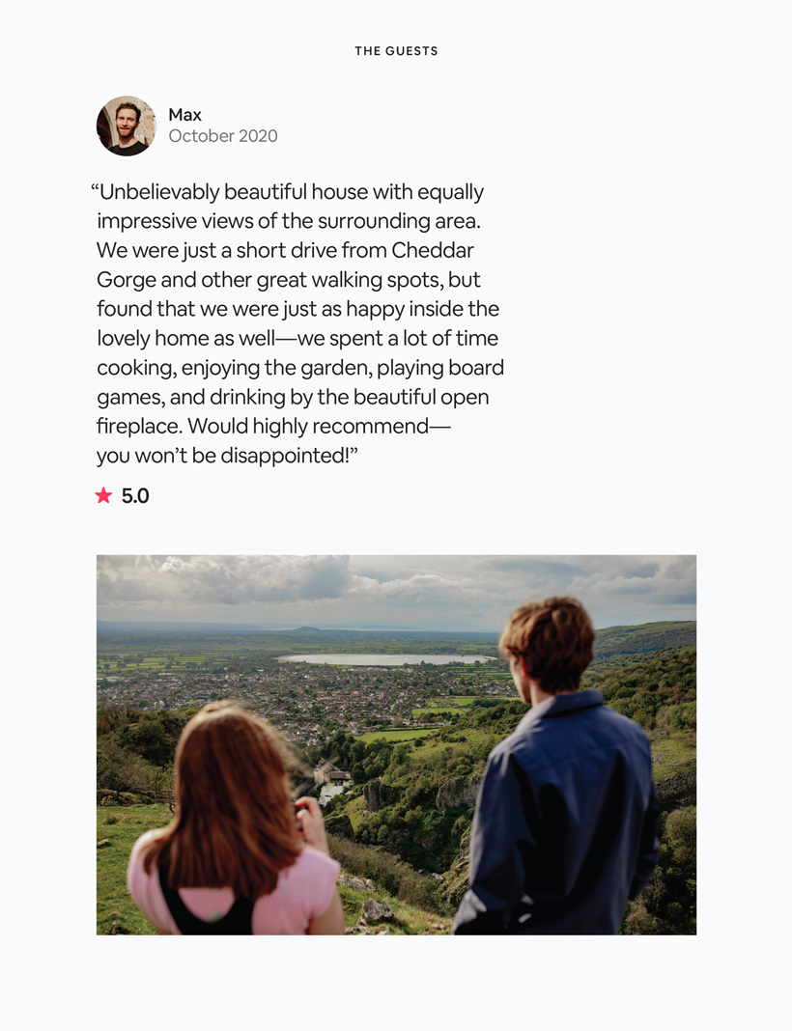The height and width of the screenshot is (1031, 792).
Task: Select the reviewer name Max
Action: pyautogui.click(x=184, y=115)
